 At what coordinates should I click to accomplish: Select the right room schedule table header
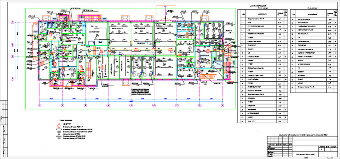314,14
